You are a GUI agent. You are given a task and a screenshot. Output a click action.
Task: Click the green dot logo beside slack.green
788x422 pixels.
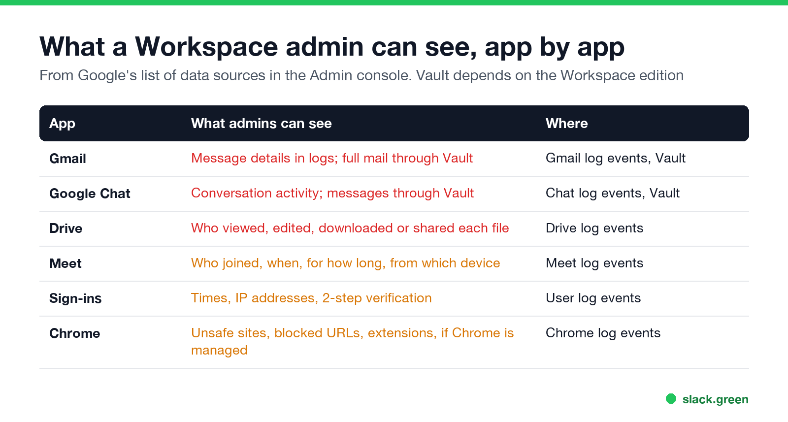671,399
